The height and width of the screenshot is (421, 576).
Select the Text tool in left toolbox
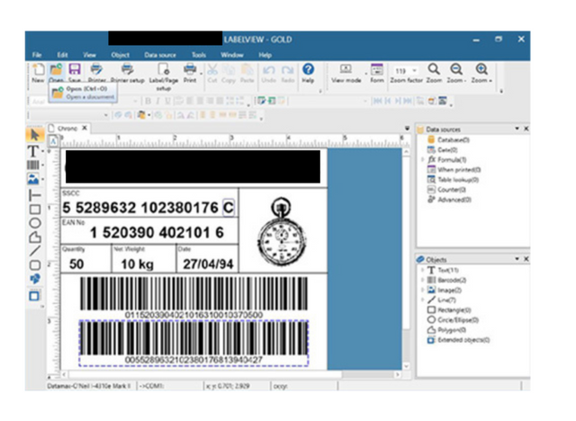tap(33, 151)
